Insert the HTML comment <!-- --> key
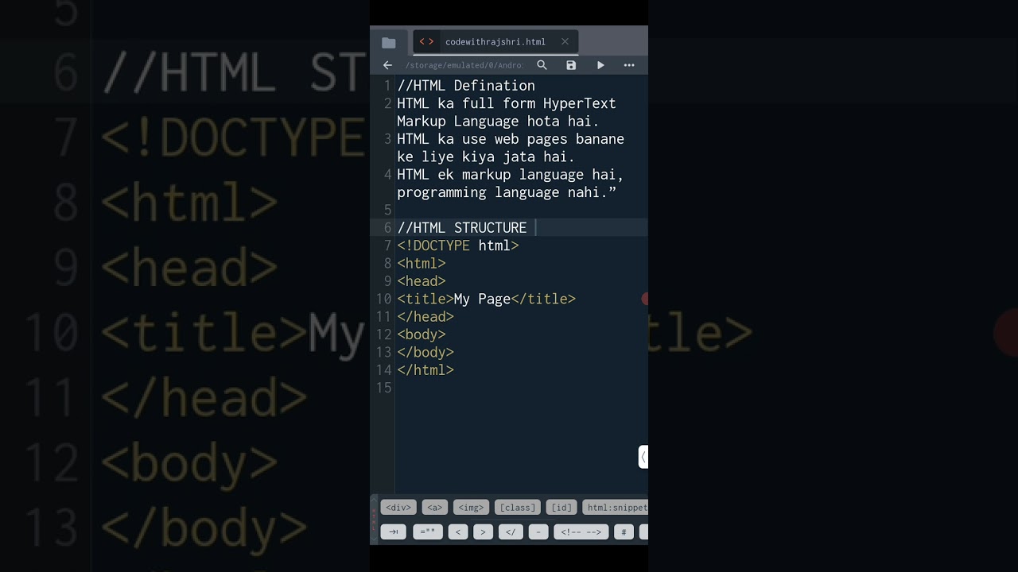The height and width of the screenshot is (572, 1018). pyautogui.click(x=581, y=532)
